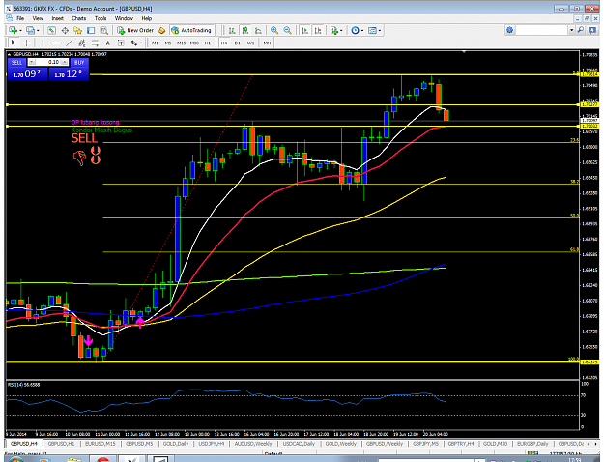Select the Text tool A
Screen dimensions: 604x462
click(108, 43)
